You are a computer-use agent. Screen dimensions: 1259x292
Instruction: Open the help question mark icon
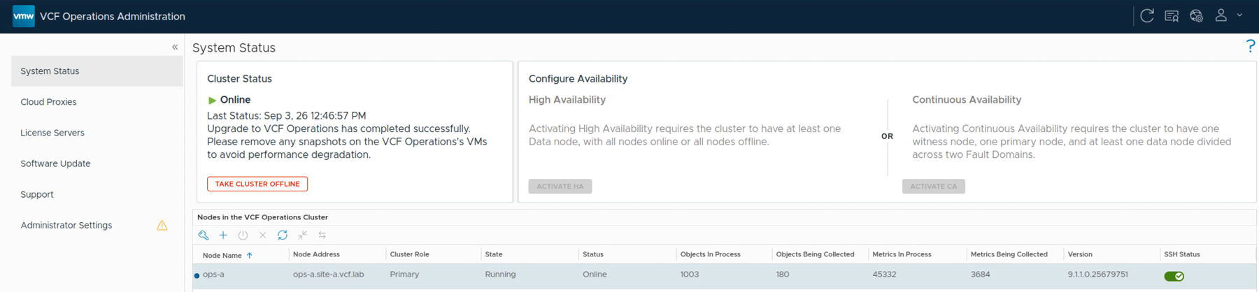[1250, 46]
